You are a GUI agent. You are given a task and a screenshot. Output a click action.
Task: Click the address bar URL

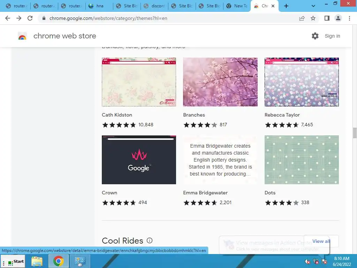[108, 18]
